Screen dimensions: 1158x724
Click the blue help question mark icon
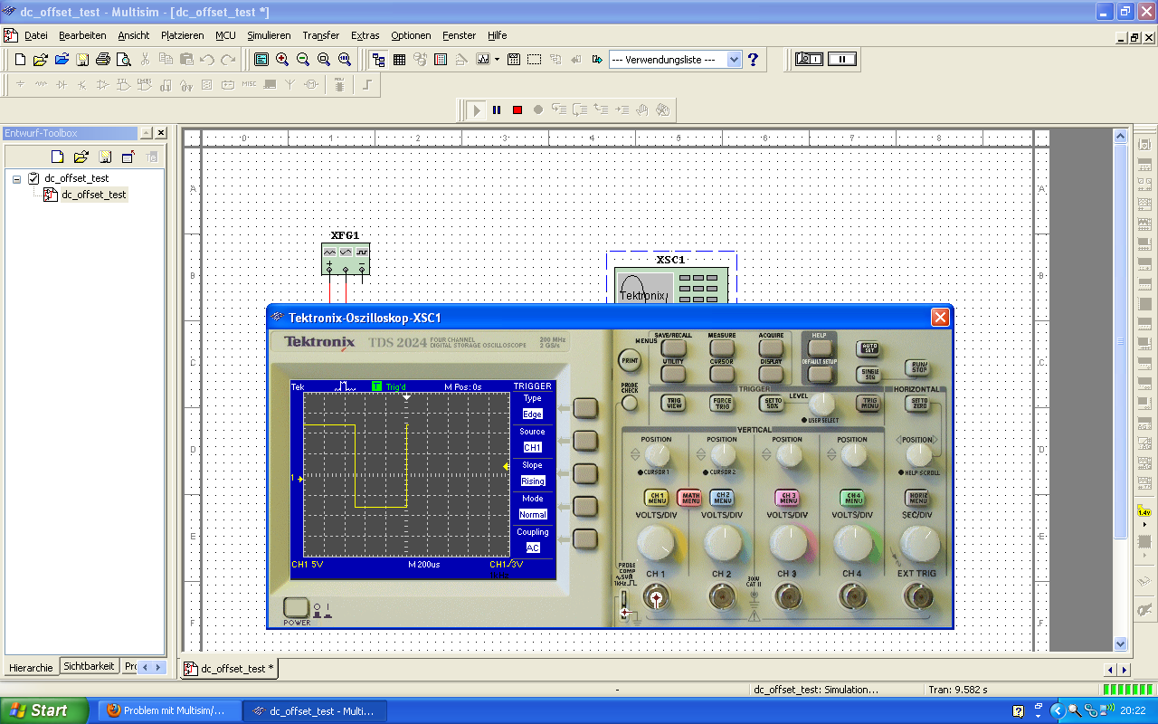coord(753,60)
